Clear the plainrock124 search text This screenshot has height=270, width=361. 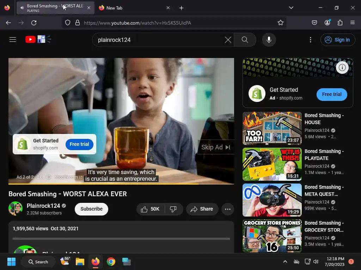228,40
